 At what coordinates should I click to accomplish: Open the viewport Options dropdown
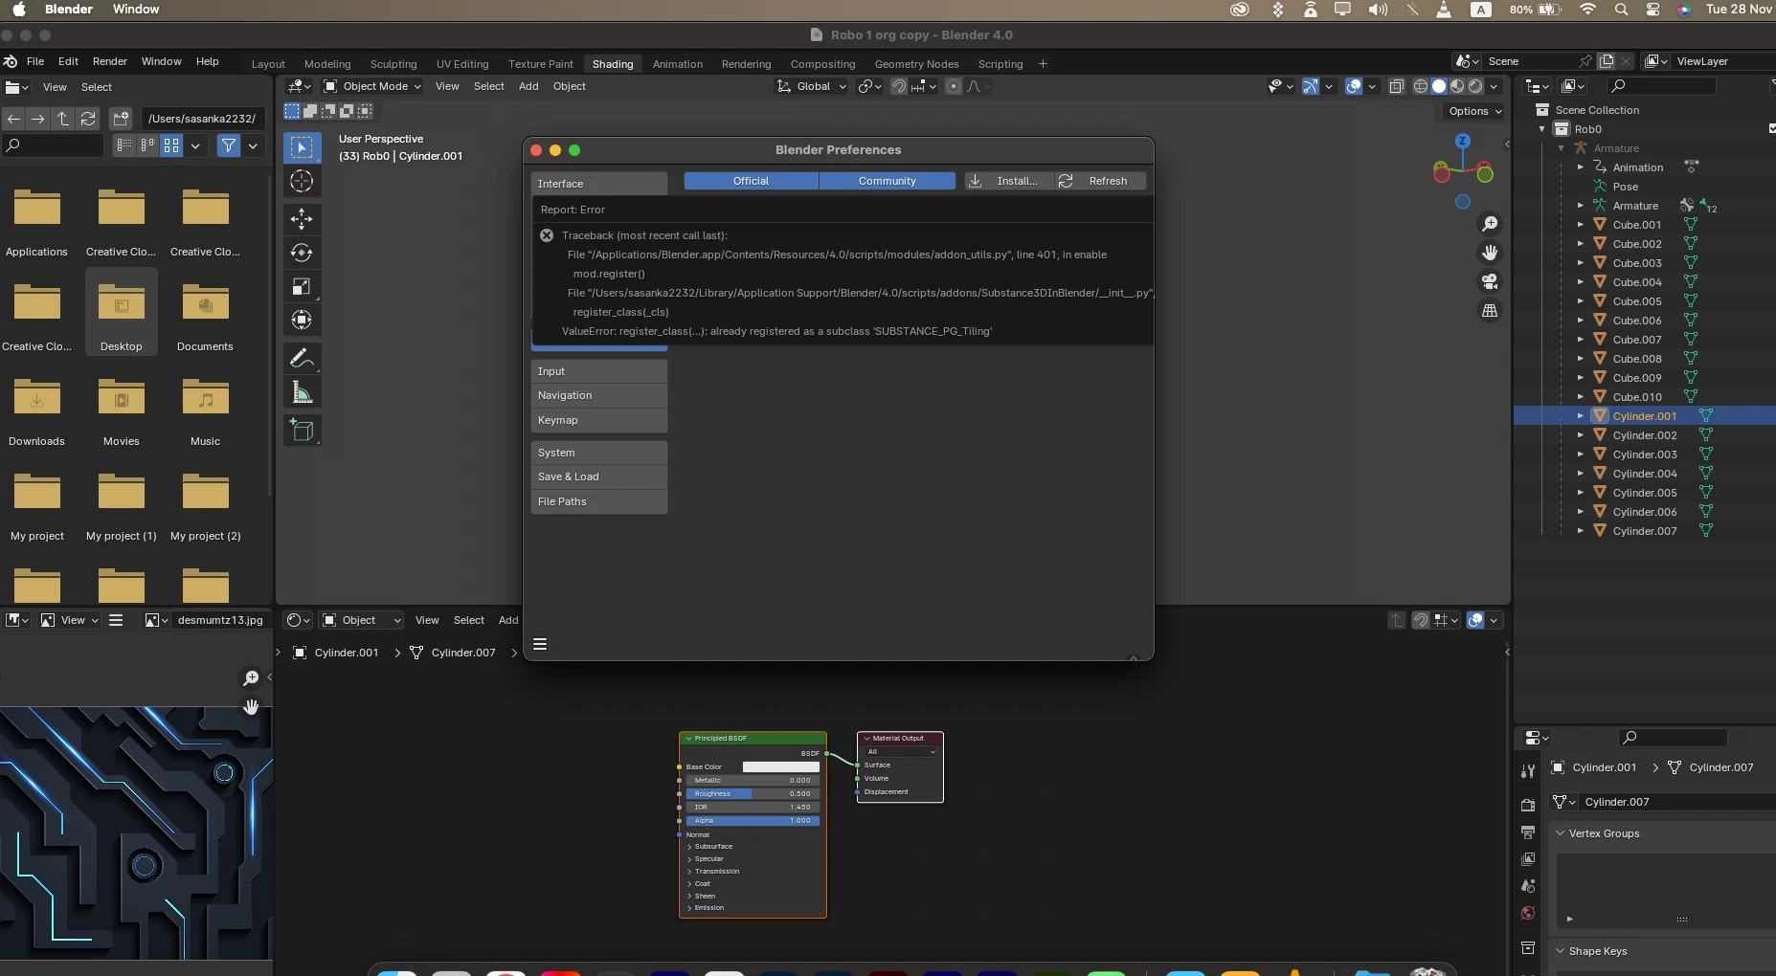click(1474, 111)
